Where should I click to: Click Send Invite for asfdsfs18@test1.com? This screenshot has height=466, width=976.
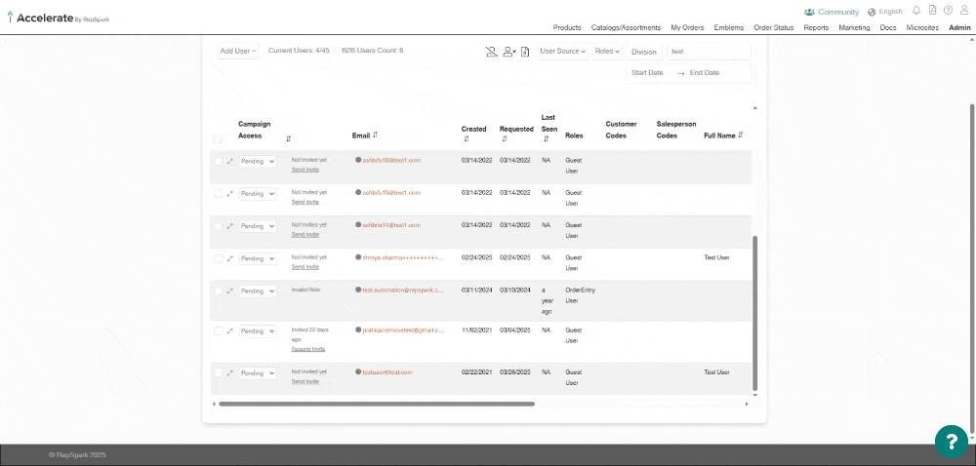[x=305, y=169]
